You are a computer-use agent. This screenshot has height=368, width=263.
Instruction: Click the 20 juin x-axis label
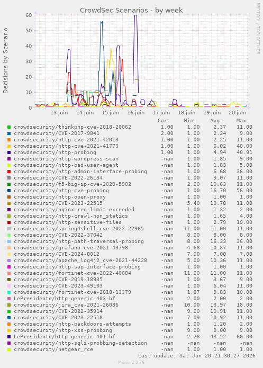click(238, 113)
